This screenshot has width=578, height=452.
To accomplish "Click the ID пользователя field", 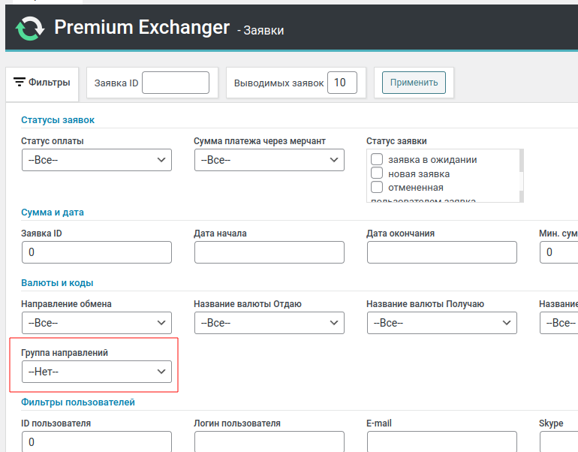I will click(97, 441).
